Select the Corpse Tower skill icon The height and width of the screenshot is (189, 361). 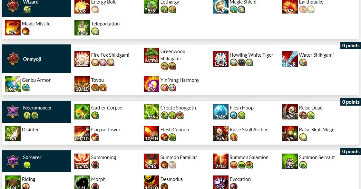pyautogui.click(x=82, y=134)
